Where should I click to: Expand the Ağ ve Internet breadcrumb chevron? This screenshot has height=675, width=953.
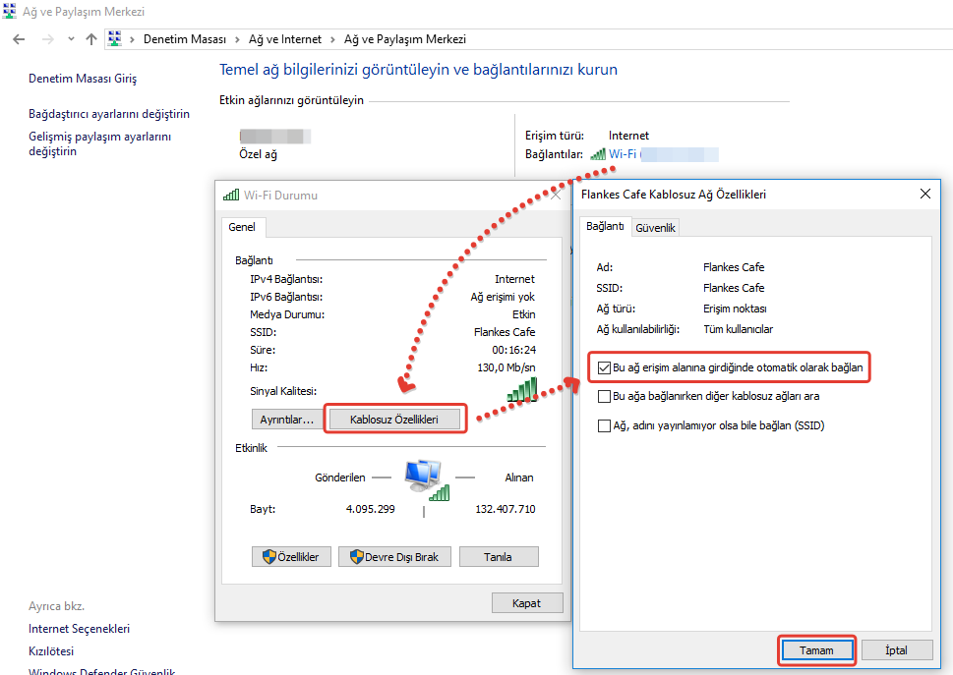point(330,39)
